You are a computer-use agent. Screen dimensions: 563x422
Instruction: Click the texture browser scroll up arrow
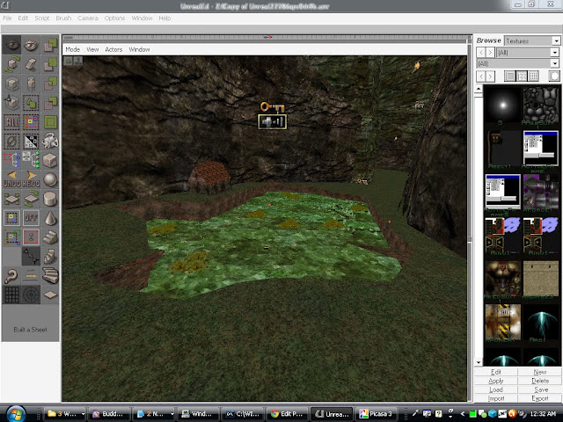[x=479, y=89]
